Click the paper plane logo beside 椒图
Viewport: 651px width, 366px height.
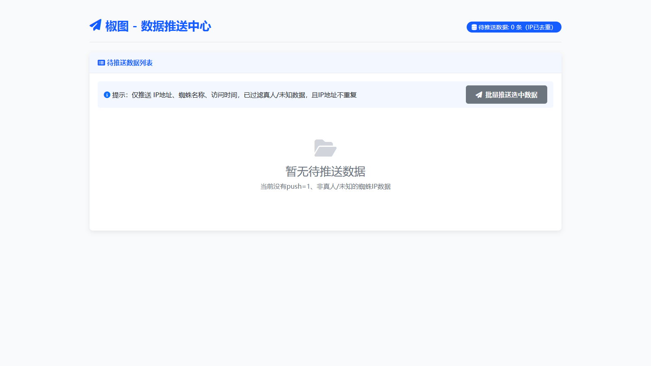(96, 25)
